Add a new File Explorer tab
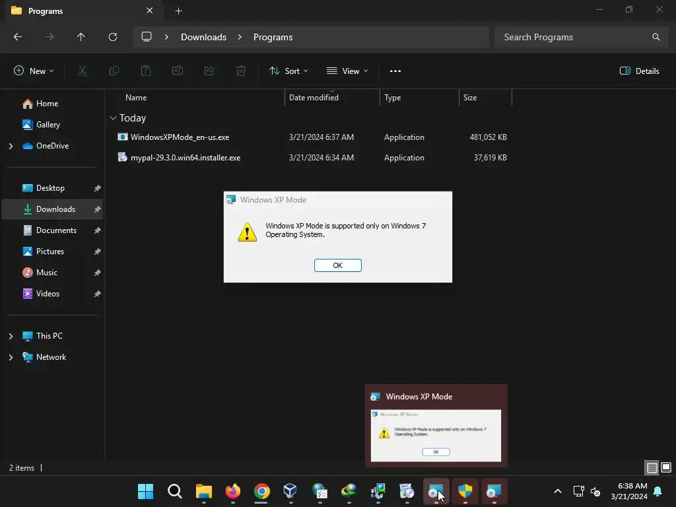676x507 pixels. click(178, 11)
